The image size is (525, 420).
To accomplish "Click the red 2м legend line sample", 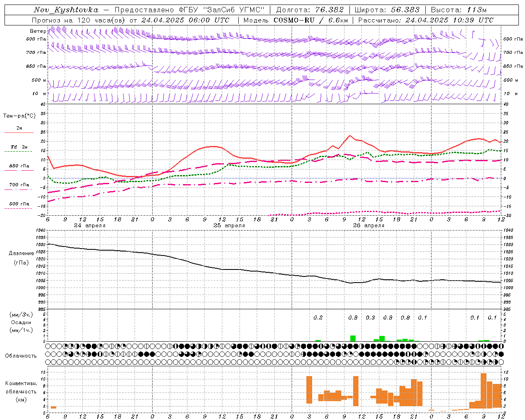I will [x=19, y=132].
